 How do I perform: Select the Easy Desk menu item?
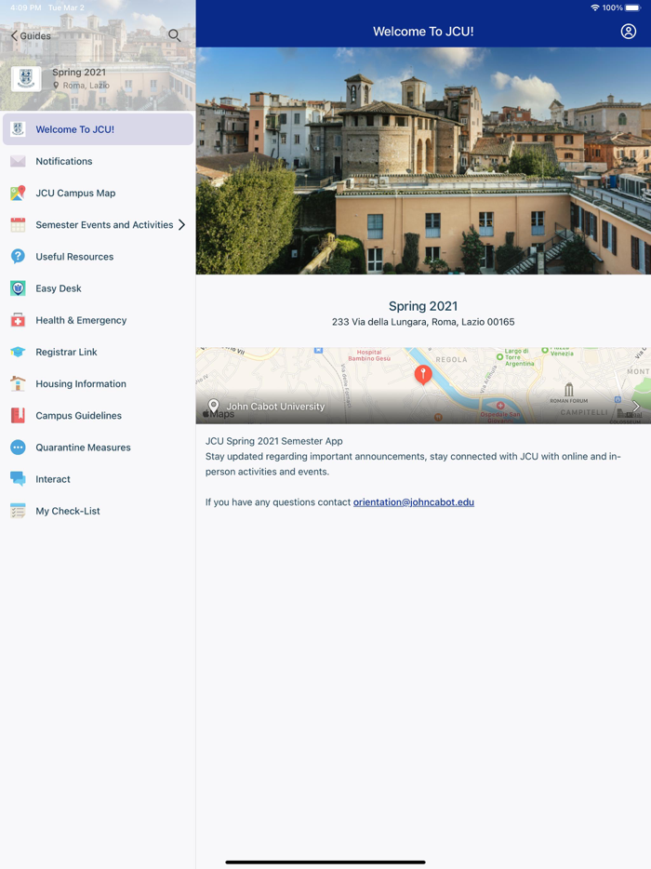pos(59,288)
